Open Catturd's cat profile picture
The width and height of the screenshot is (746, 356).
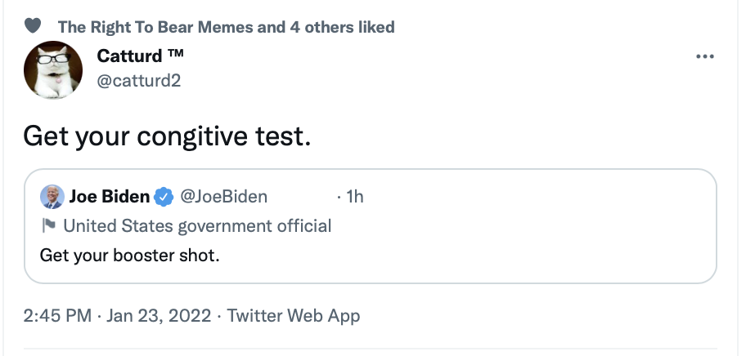tap(53, 69)
